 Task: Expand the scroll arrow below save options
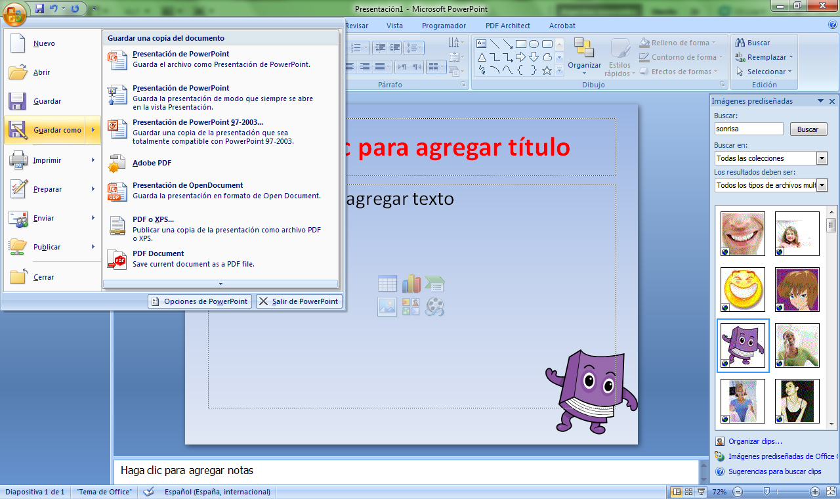pyautogui.click(x=220, y=284)
